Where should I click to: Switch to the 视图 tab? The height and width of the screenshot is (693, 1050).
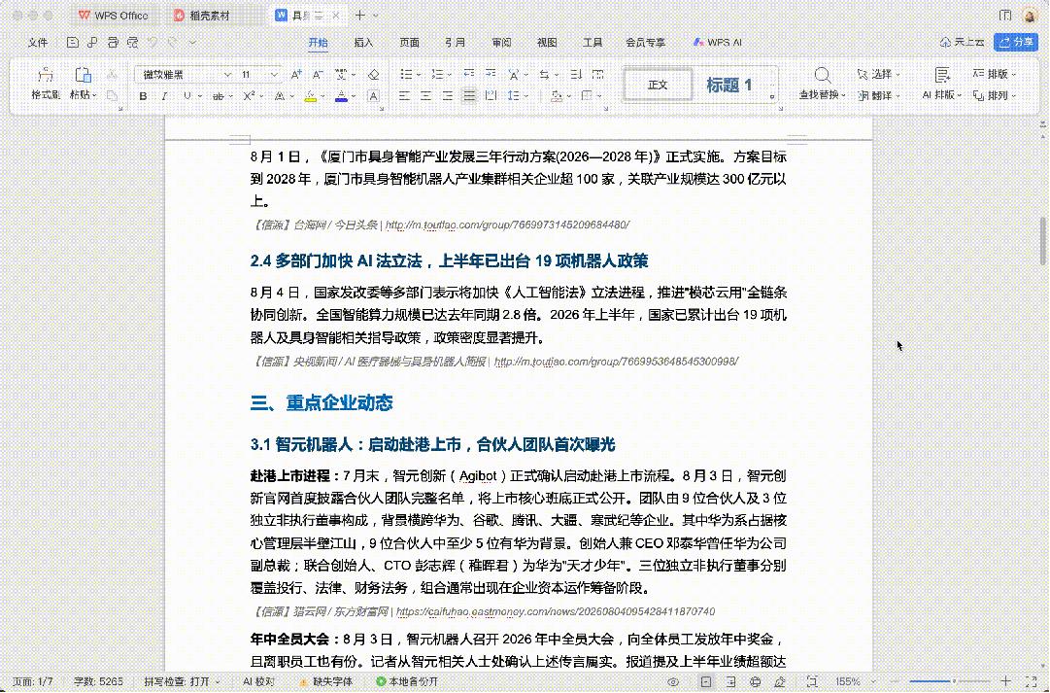[547, 42]
